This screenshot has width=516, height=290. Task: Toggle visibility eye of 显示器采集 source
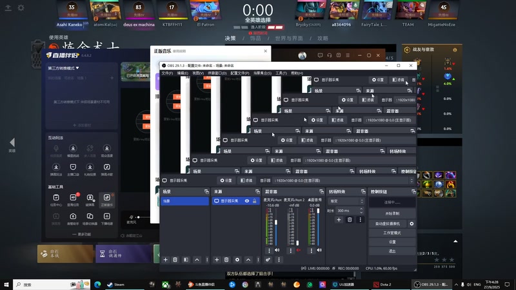pyautogui.click(x=247, y=201)
